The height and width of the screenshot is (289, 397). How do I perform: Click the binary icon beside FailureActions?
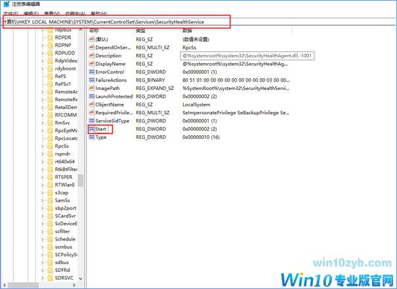[x=92, y=80]
